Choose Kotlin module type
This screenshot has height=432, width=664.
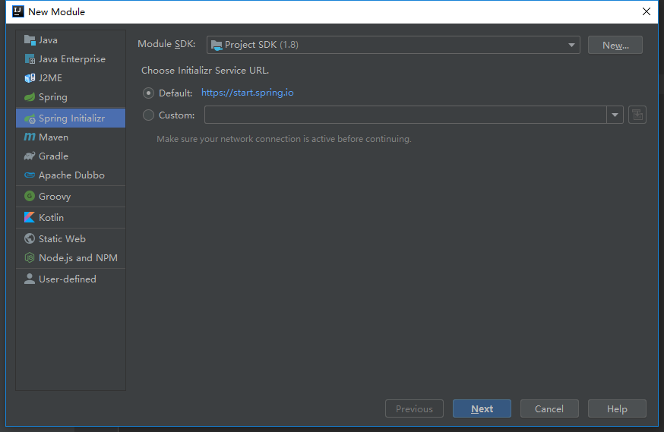(x=71, y=217)
